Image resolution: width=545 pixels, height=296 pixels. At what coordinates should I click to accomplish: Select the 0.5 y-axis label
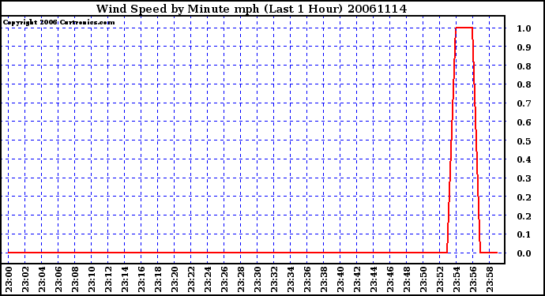tap(524, 141)
